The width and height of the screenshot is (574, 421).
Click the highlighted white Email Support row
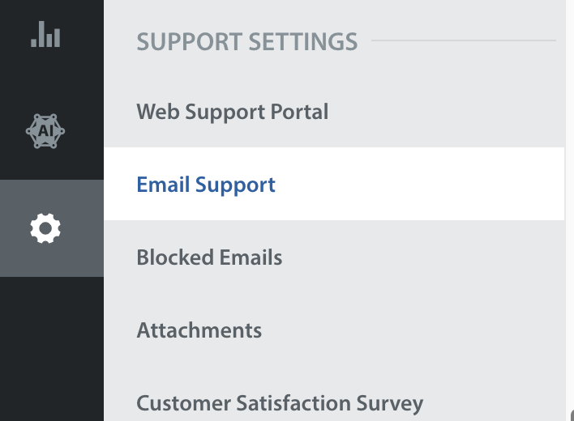[x=334, y=184]
